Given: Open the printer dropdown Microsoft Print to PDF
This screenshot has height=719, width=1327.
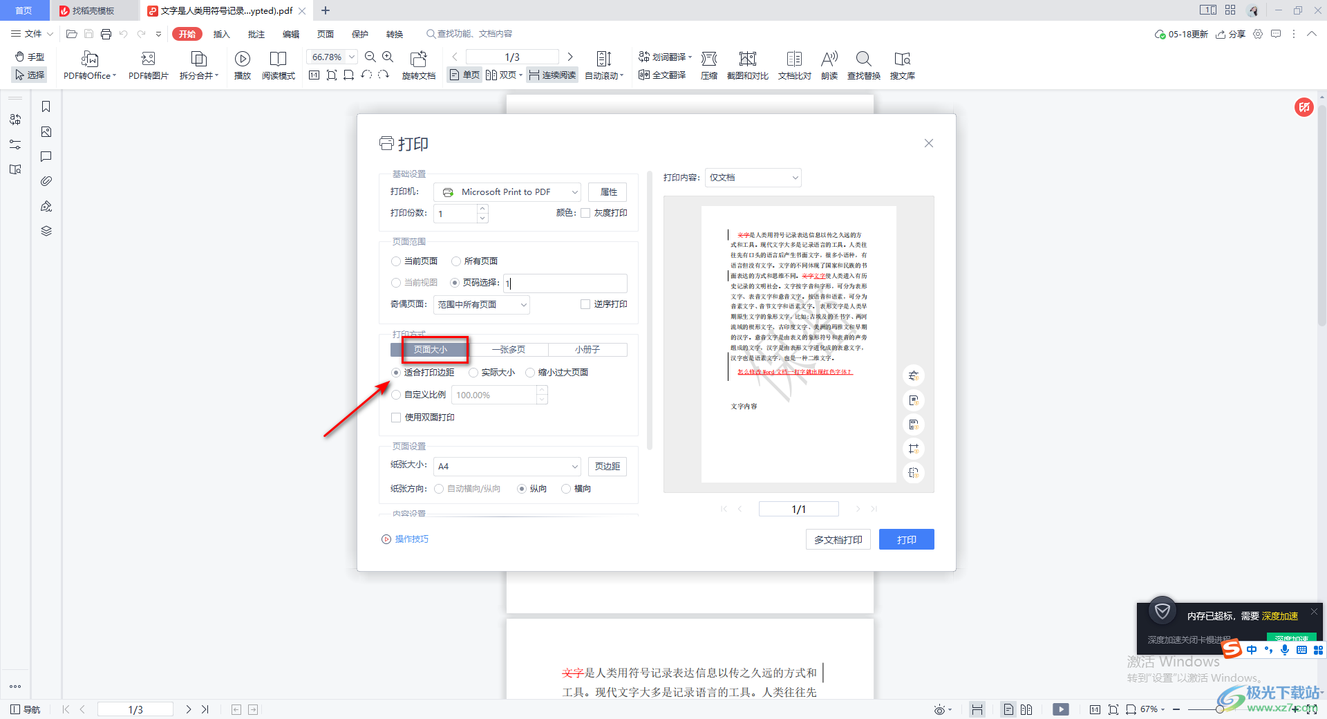Looking at the screenshot, I should pos(508,192).
